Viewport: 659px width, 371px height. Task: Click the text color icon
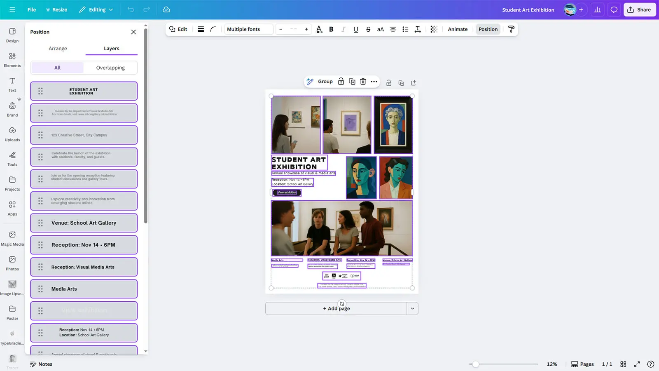[319, 29]
